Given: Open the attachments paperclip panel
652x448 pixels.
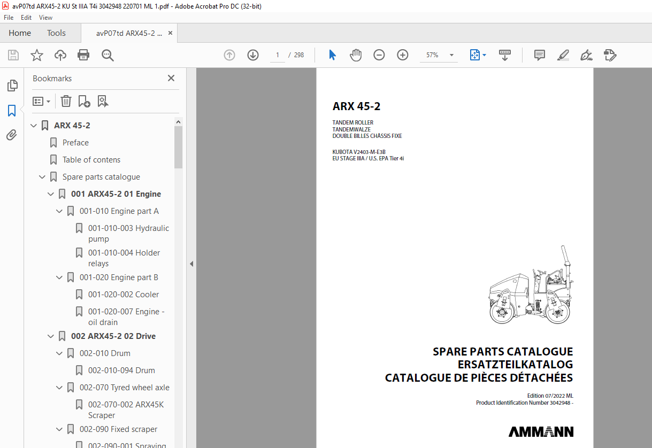Looking at the screenshot, I should pyautogui.click(x=12, y=135).
